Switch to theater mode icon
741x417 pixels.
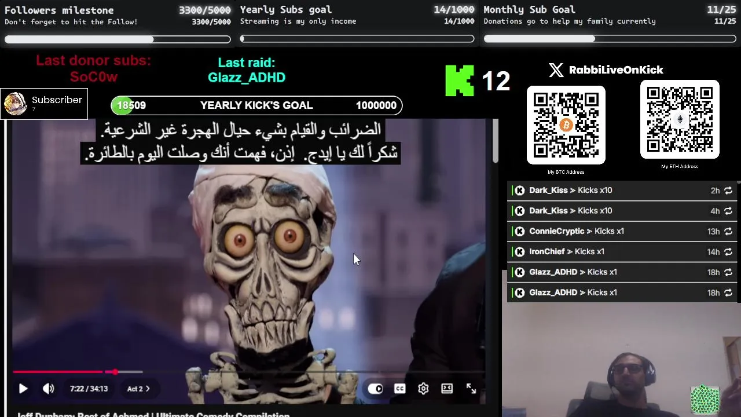tap(447, 389)
